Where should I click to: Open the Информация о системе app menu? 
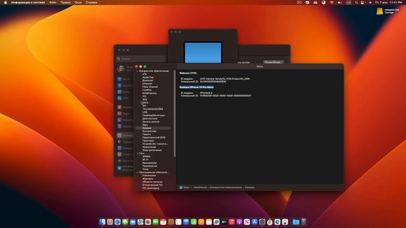[28, 3]
